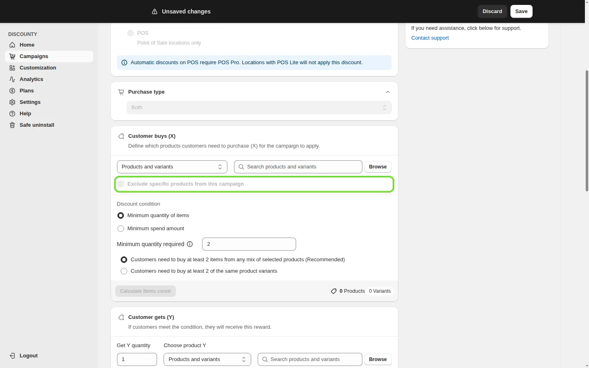Click the info icon in POS notice

[x=124, y=63]
